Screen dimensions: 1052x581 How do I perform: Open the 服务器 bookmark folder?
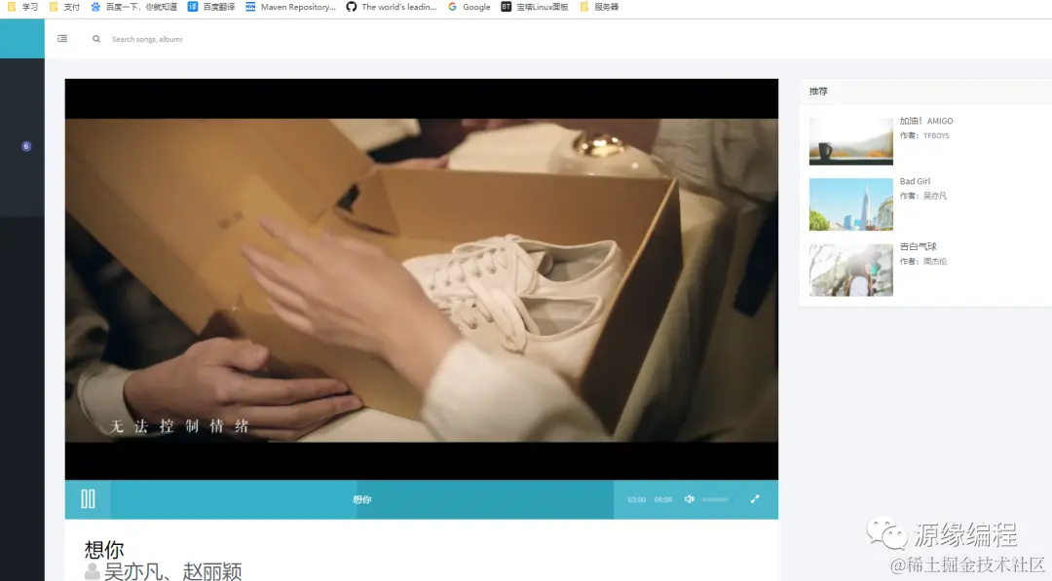pyautogui.click(x=599, y=7)
